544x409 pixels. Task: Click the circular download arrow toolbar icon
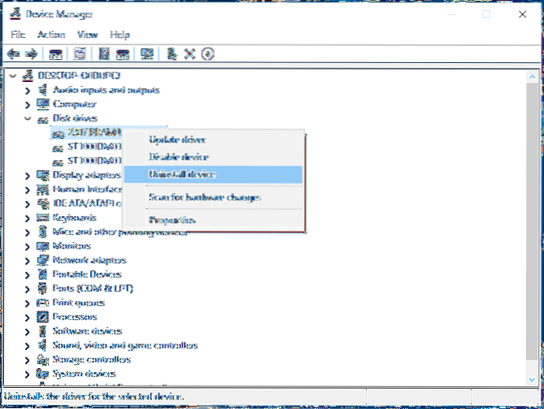coord(208,54)
